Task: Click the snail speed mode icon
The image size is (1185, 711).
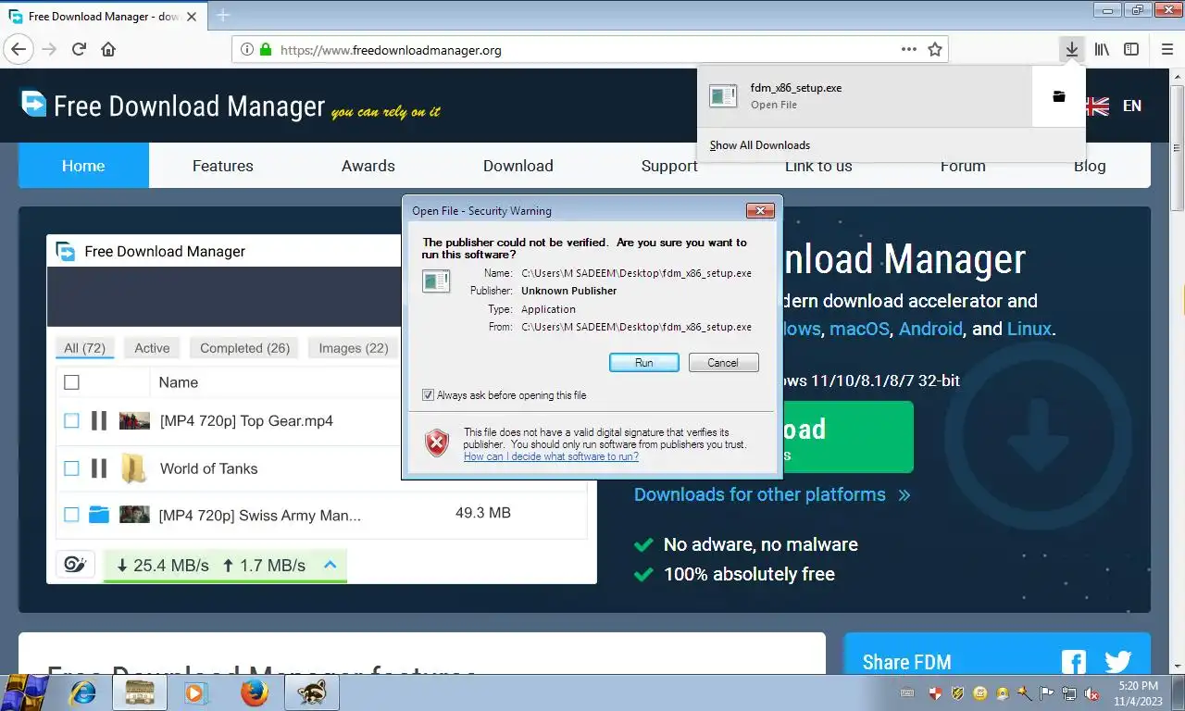Action: (75, 565)
